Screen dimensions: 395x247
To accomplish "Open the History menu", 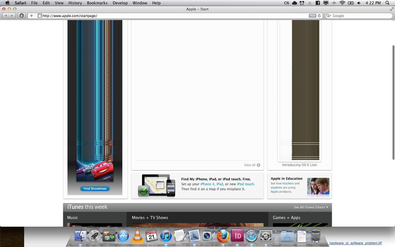I will [x=75, y=3].
